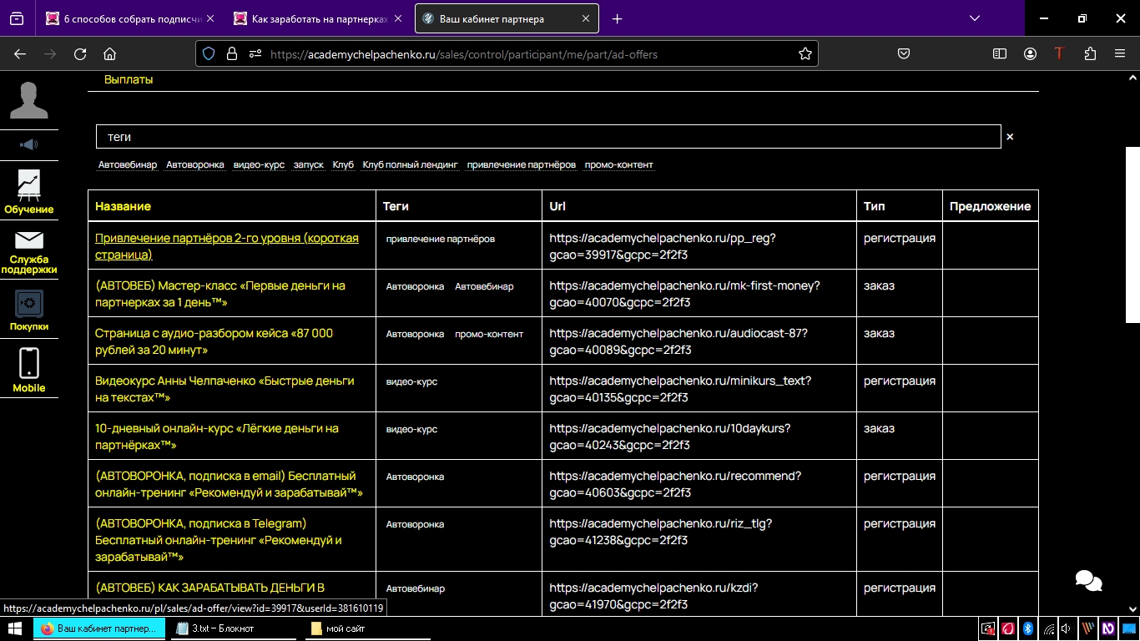The width and height of the screenshot is (1140, 641).
Task: Filter by tag запуск
Action: click(308, 164)
